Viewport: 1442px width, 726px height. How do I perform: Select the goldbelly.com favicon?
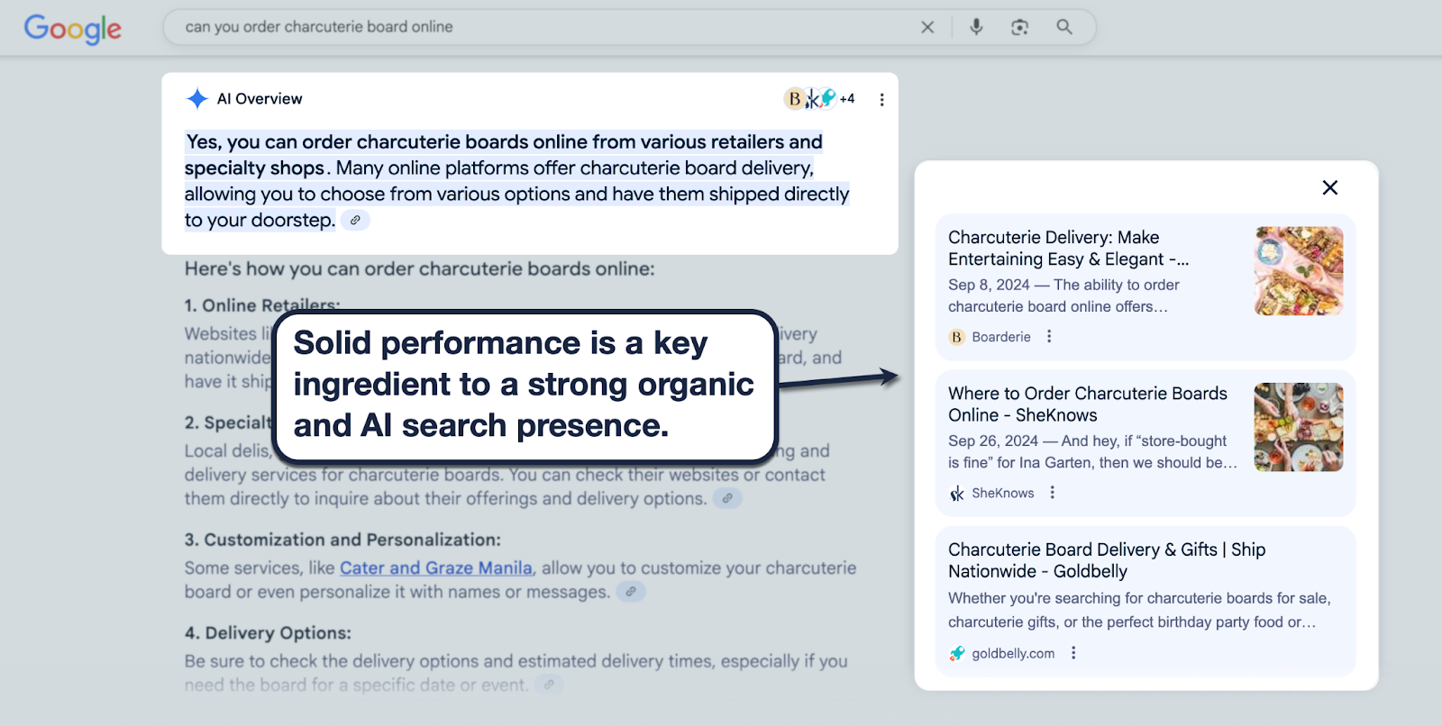(x=957, y=653)
